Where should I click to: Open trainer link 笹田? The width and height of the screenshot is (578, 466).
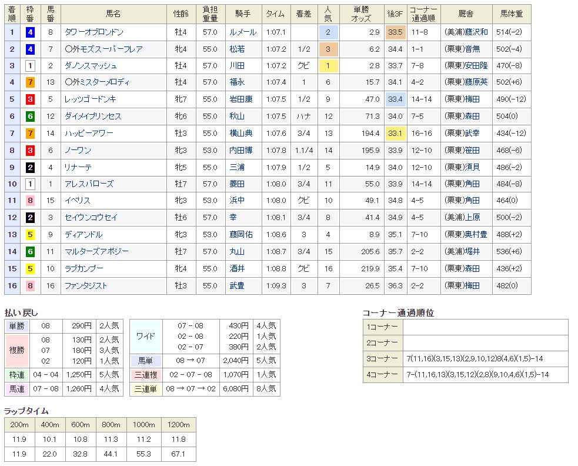(472, 150)
